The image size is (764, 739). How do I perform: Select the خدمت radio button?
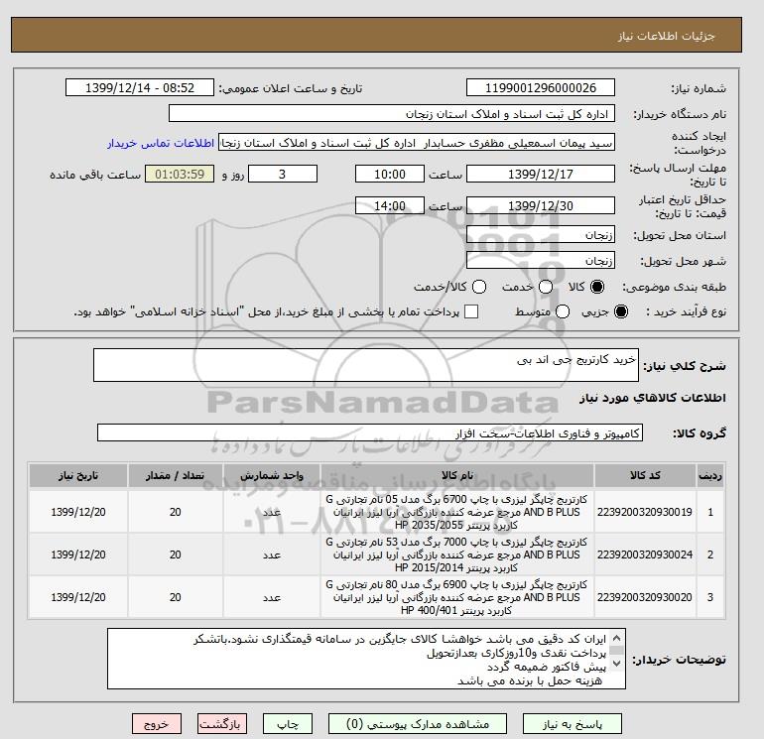pyautogui.click(x=546, y=287)
